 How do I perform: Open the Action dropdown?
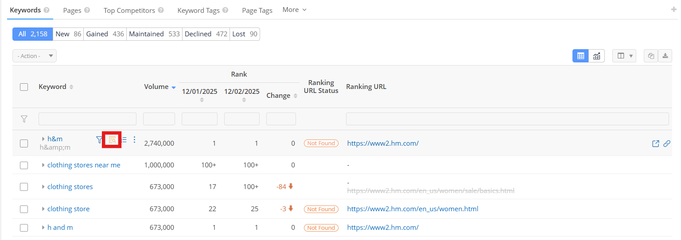[x=35, y=56]
